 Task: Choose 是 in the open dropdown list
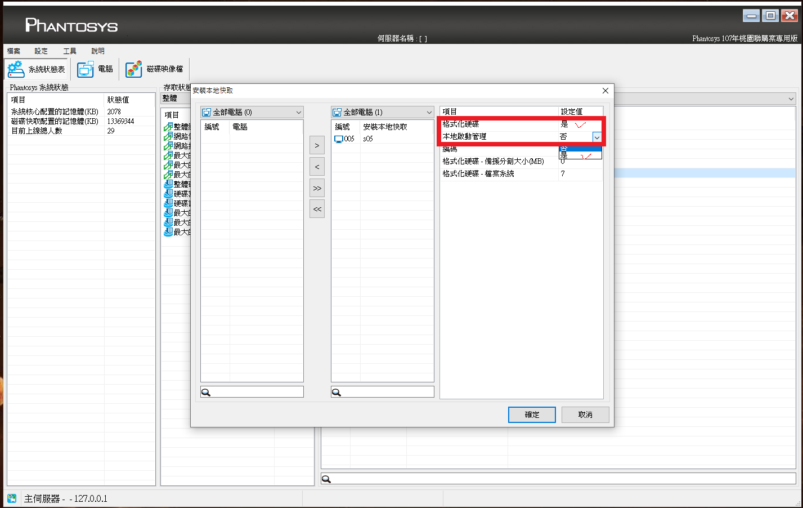tap(580, 155)
